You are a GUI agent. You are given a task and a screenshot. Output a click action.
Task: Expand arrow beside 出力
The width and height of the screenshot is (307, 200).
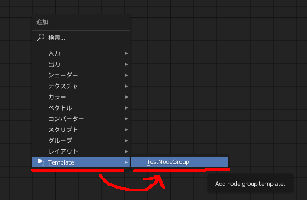click(126, 64)
